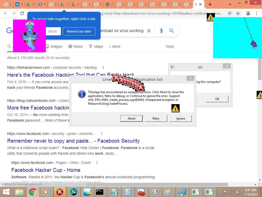
Task: Switch to News search tab
Action: tap(76, 46)
